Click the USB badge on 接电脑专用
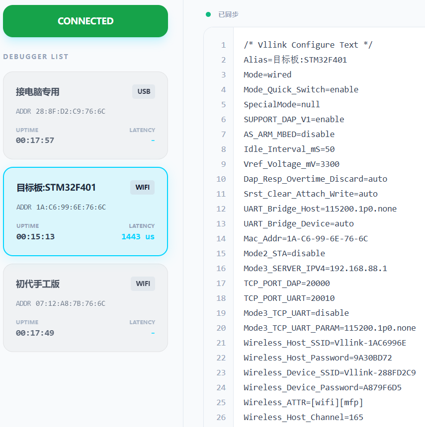Viewport: 425px width, 427px height. pyautogui.click(x=144, y=91)
